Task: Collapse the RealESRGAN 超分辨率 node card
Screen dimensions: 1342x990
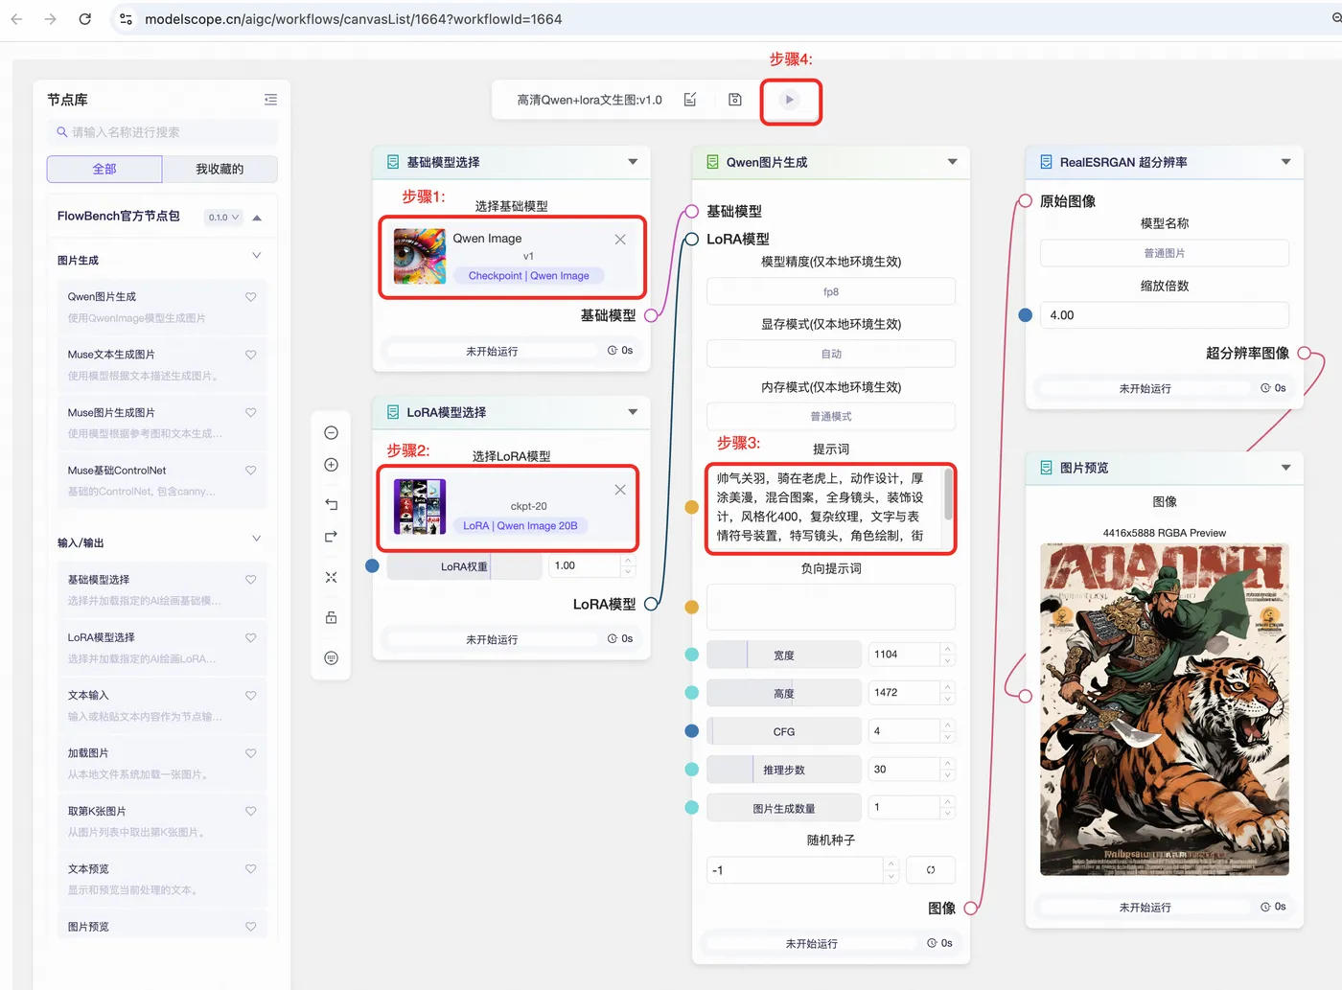Action: 1286,162
